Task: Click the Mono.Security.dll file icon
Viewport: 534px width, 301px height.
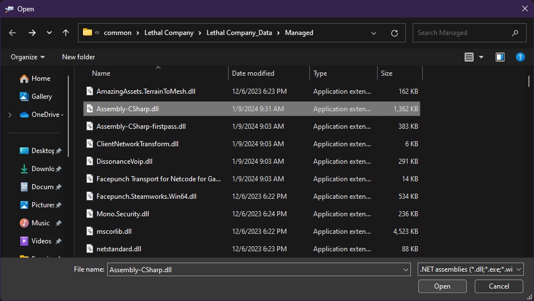Action: coord(90,214)
